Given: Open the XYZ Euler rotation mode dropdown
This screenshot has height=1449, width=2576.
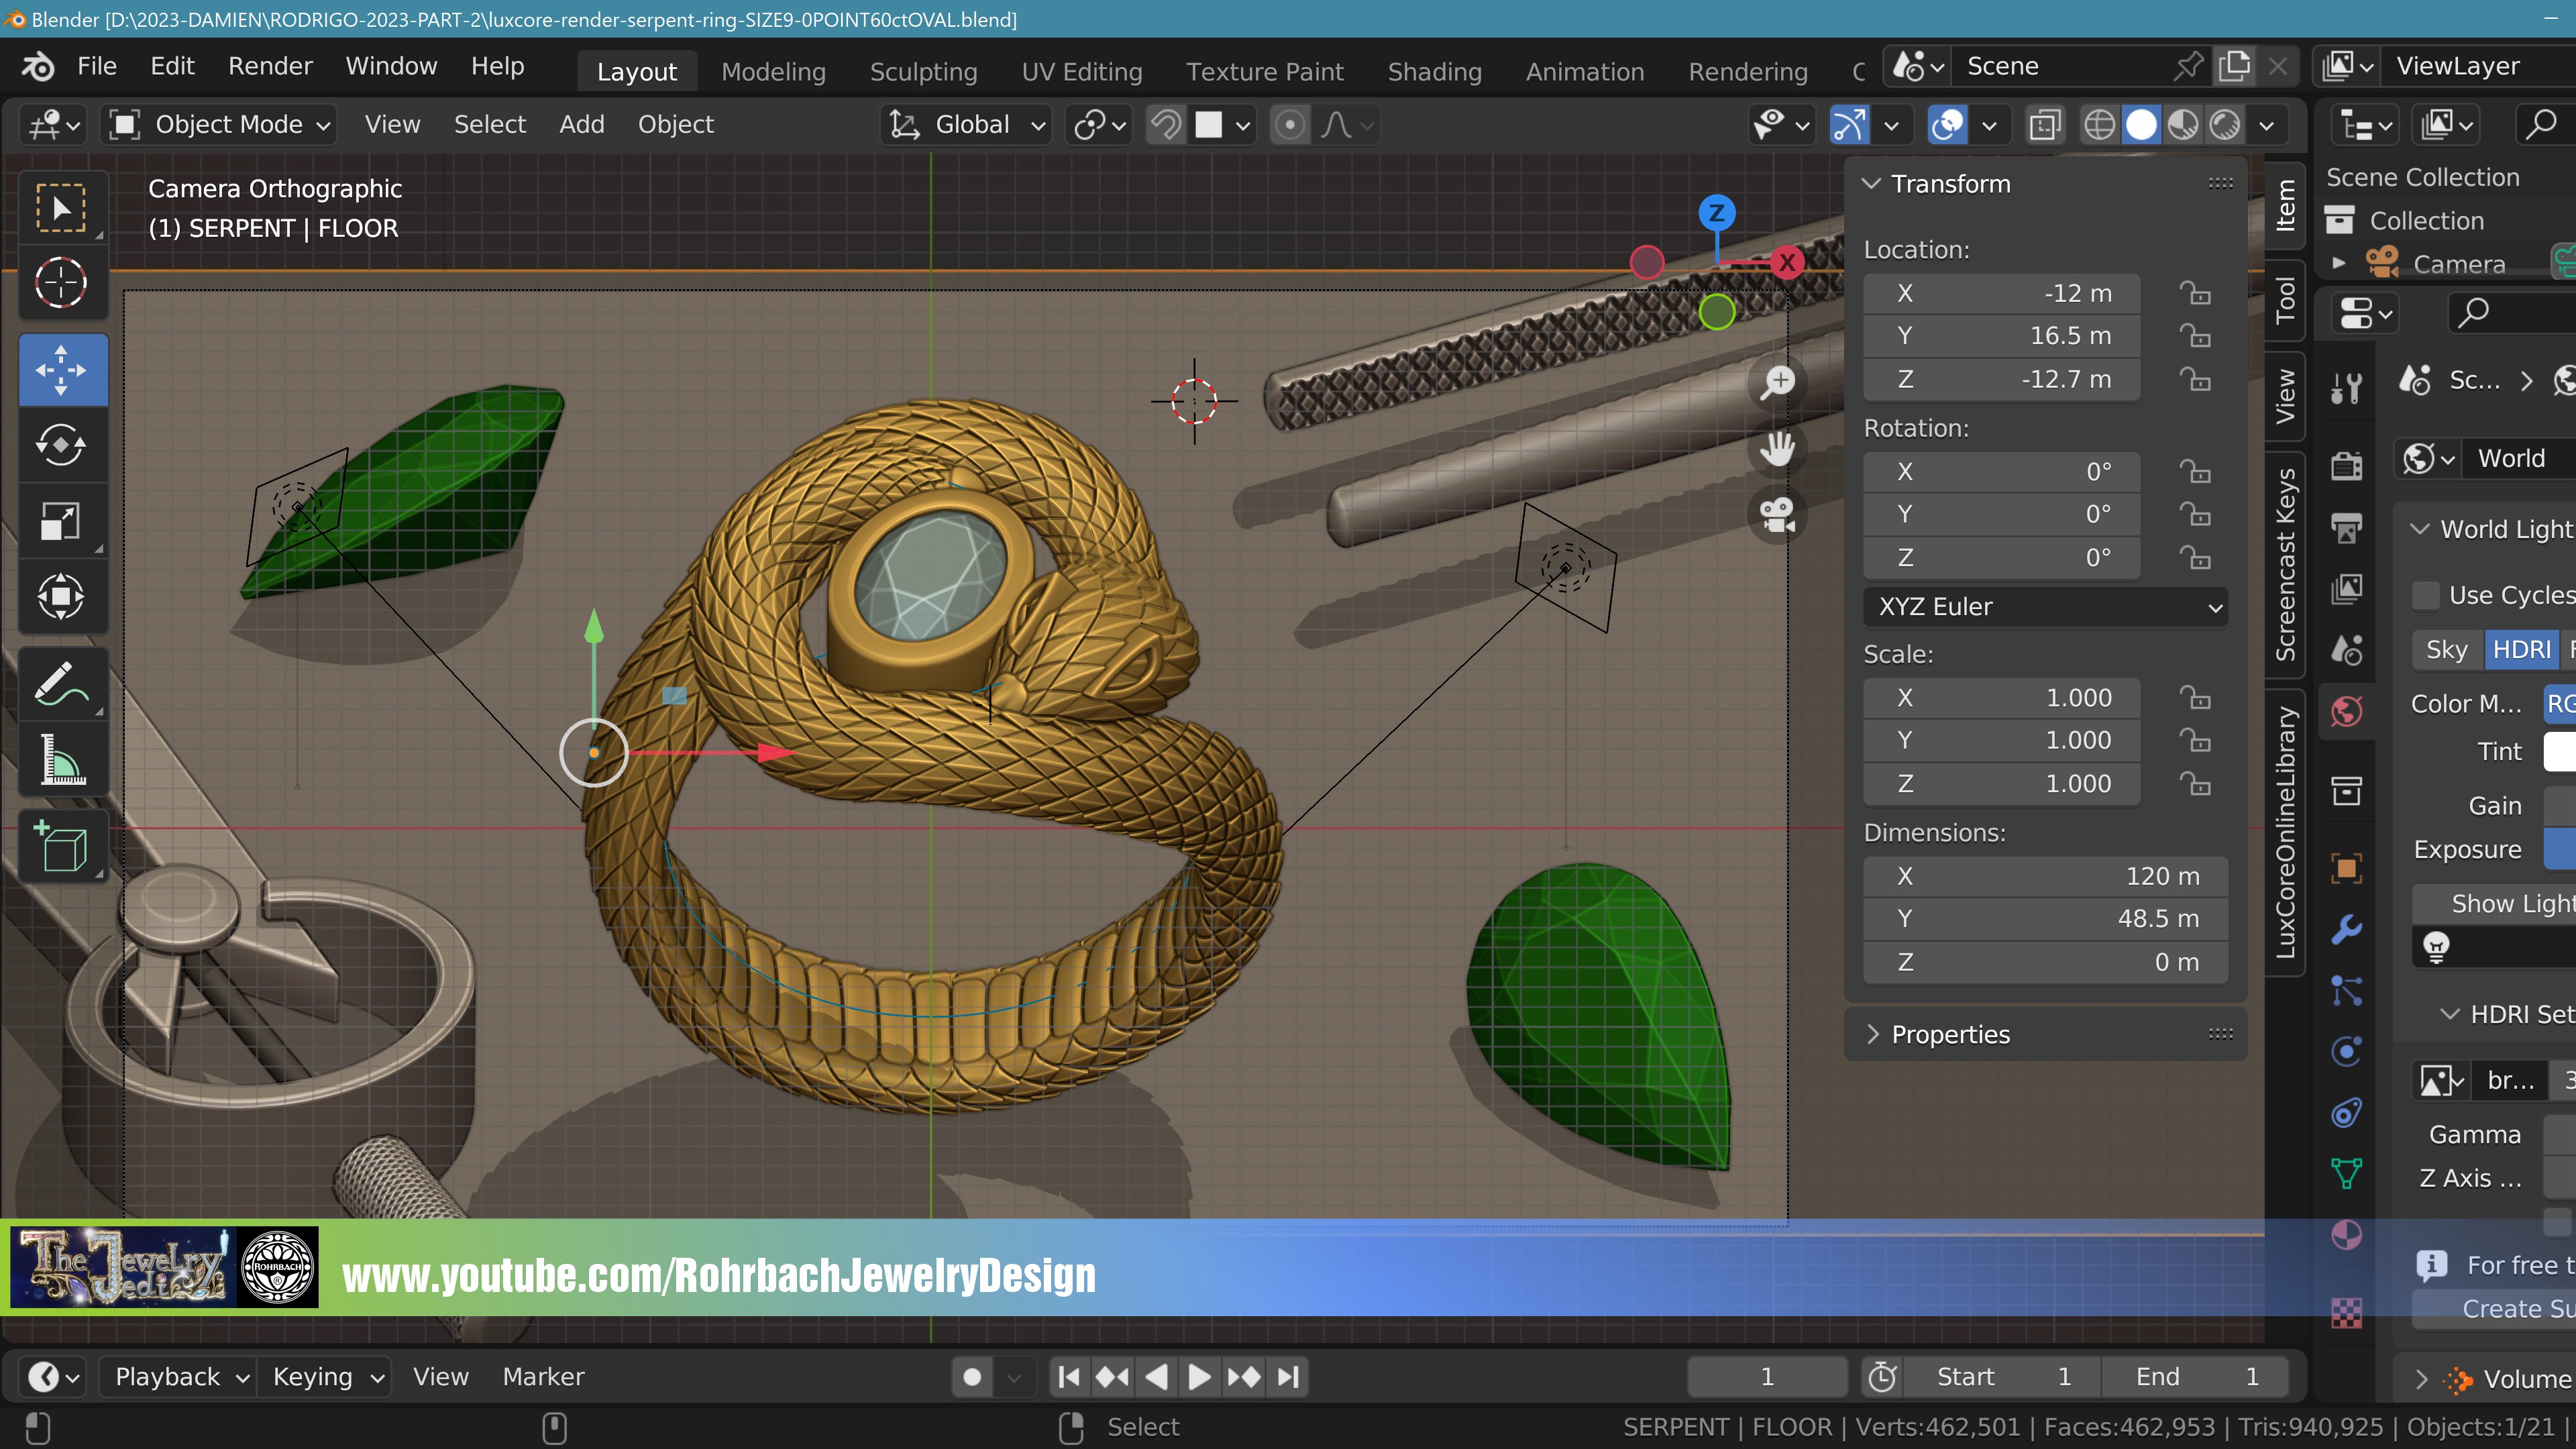Looking at the screenshot, I should tap(2045, 607).
